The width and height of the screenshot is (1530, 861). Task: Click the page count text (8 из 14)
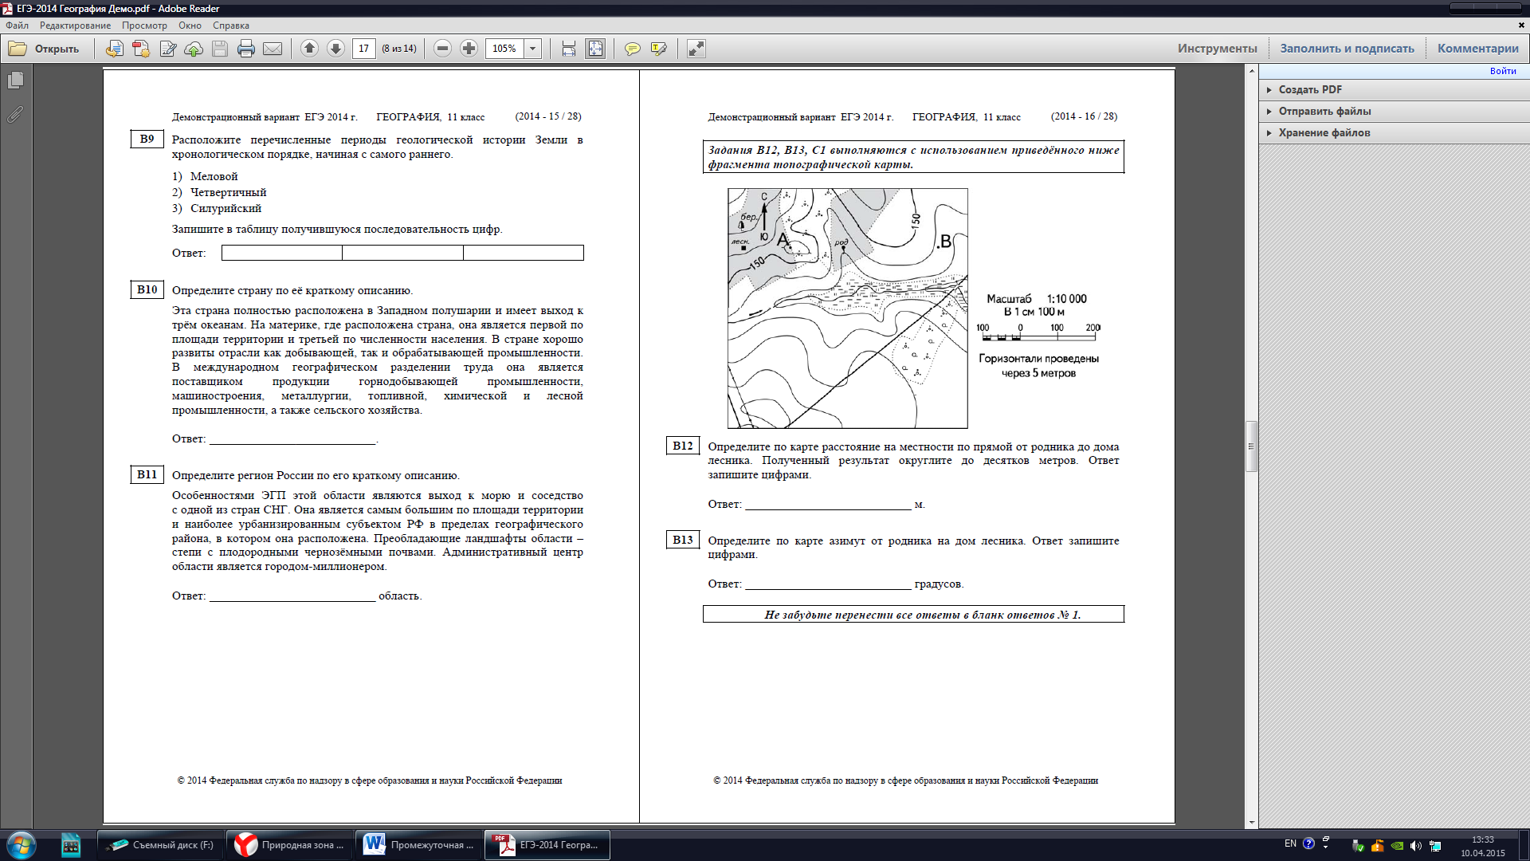pyautogui.click(x=399, y=49)
